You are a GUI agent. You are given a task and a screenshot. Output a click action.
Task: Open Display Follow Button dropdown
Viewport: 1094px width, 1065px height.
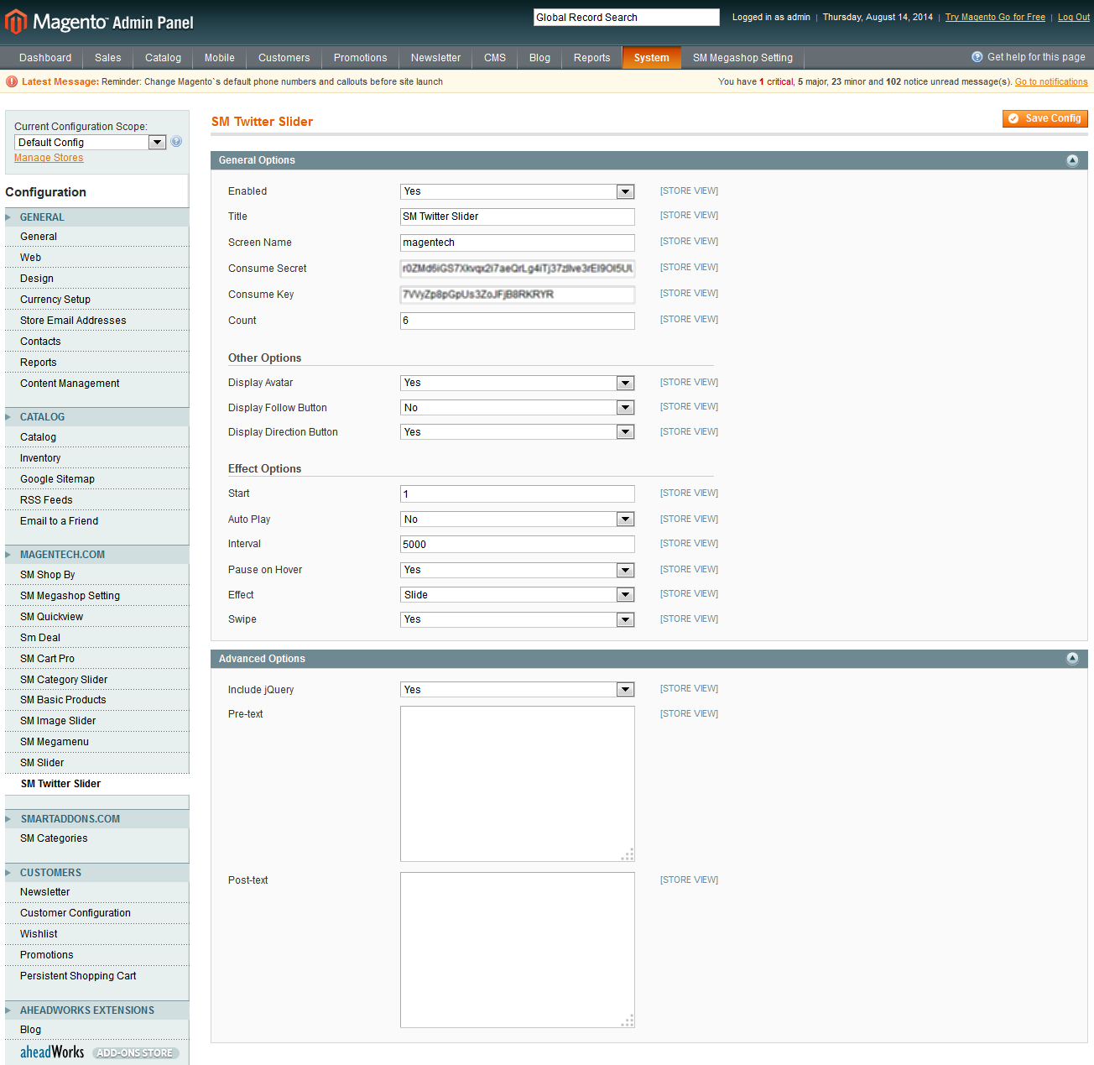click(518, 408)
